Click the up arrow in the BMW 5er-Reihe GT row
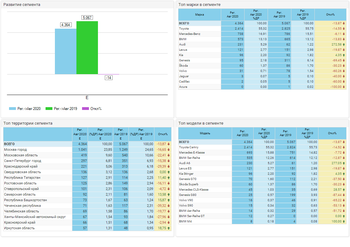This screenshot has height=247, width=350. [344, 216]
